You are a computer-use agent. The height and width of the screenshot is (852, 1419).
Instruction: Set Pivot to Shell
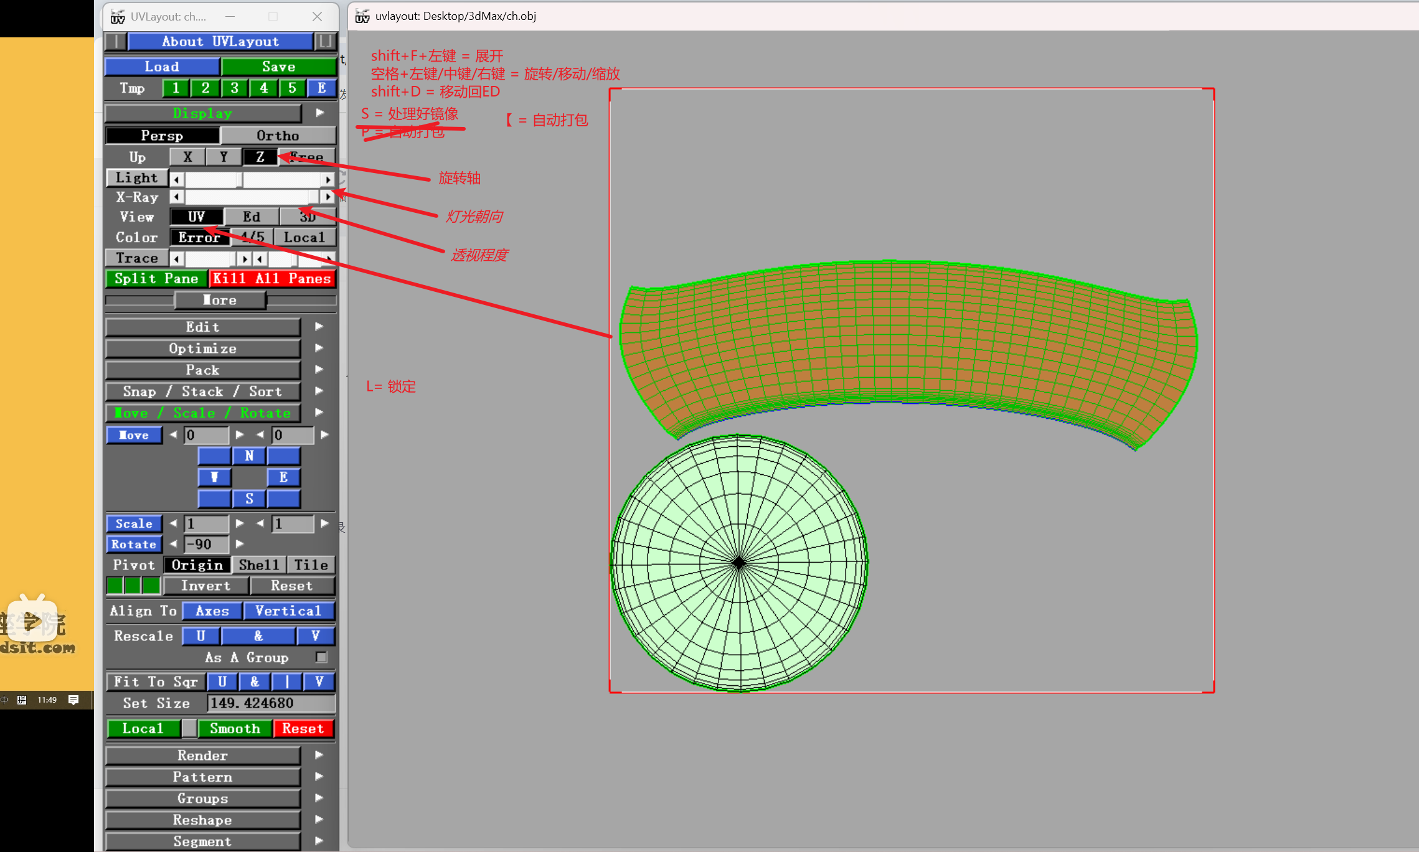coord(258,565)
